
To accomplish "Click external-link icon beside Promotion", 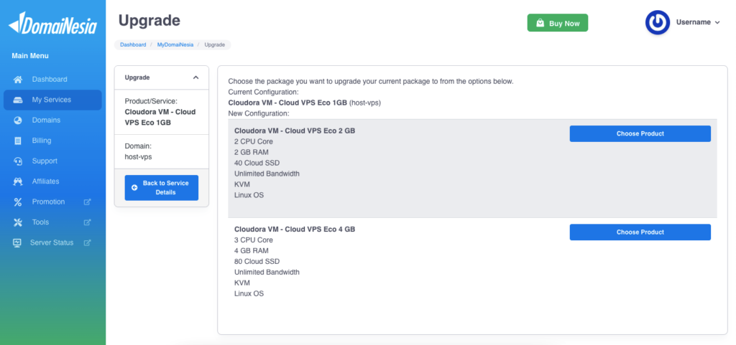I will point(87,202).
